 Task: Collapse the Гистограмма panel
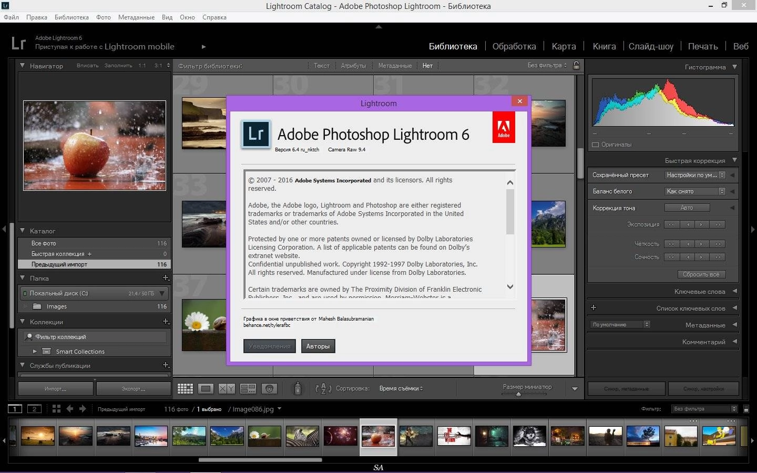tap(734, 67)
